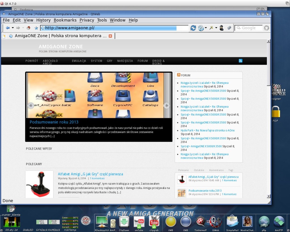Start Timberwolf from the dock

pyautogui.click(x=201, y=222)
